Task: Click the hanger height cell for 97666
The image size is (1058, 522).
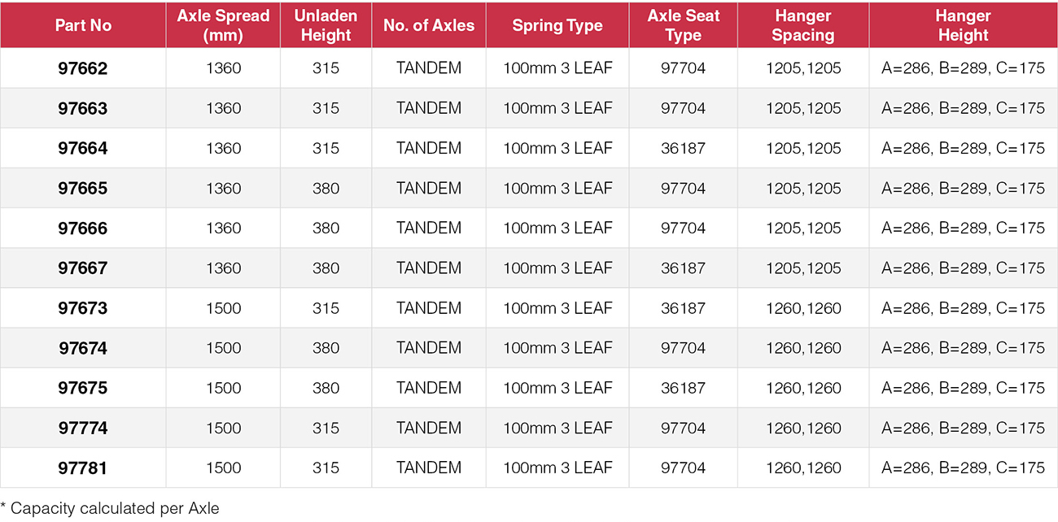Action: (964, 228)
